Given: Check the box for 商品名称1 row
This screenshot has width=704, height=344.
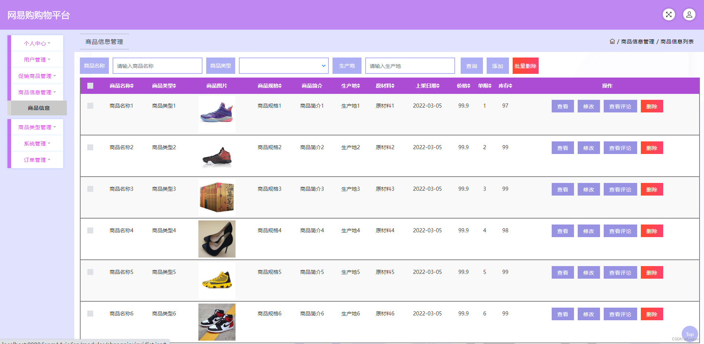Looking at the screenshot, I should pos(90,106).
